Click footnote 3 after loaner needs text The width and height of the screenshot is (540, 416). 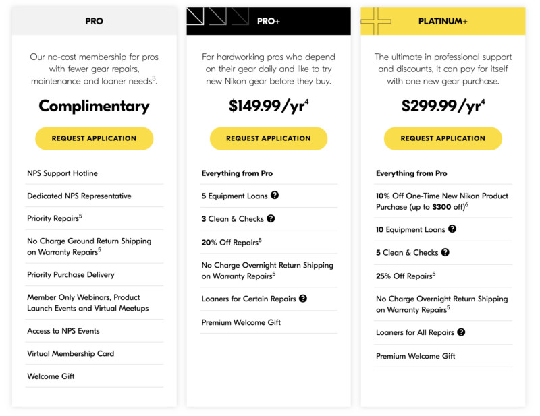coord(154,78)
